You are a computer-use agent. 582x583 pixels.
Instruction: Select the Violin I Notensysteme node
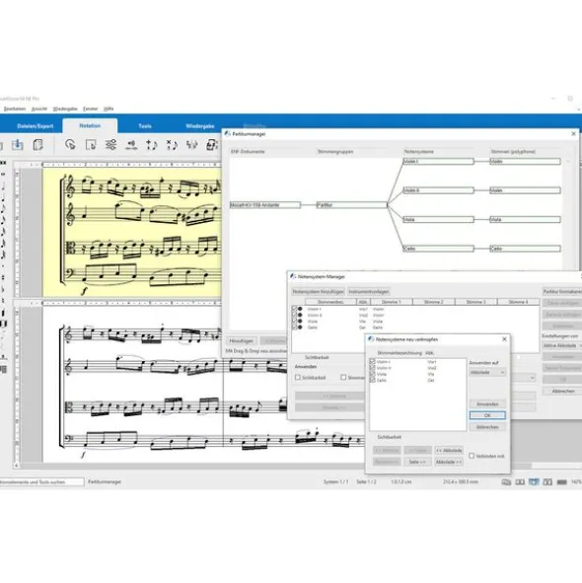coord(438,162)
